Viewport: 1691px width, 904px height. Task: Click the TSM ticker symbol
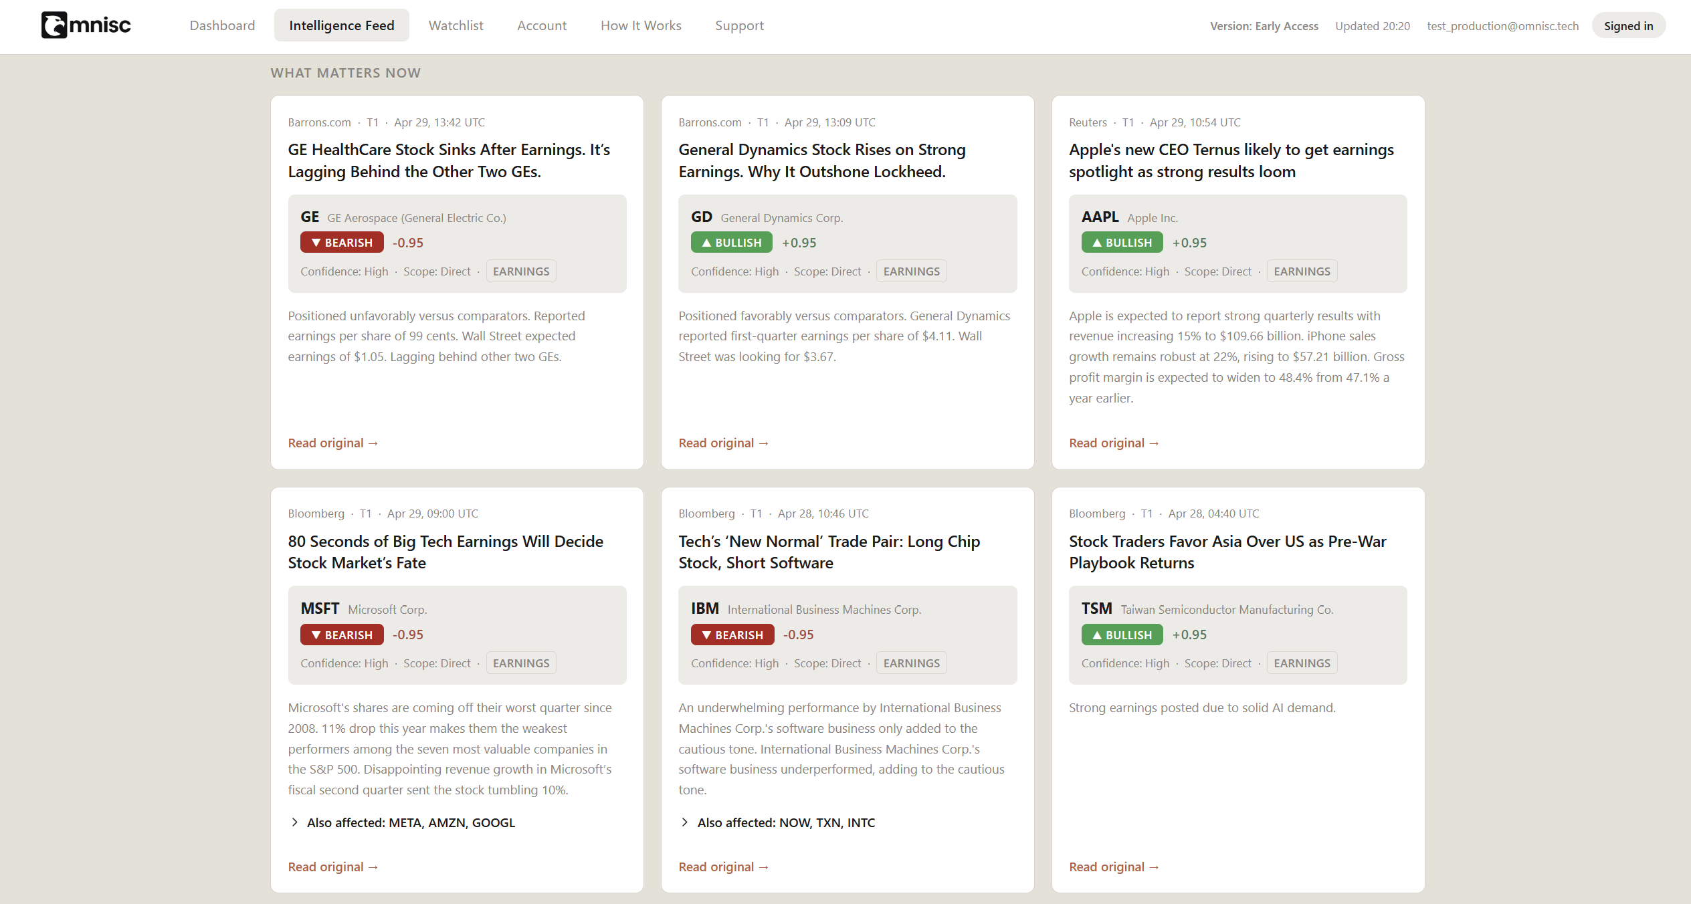click(x=1096, y=608)
